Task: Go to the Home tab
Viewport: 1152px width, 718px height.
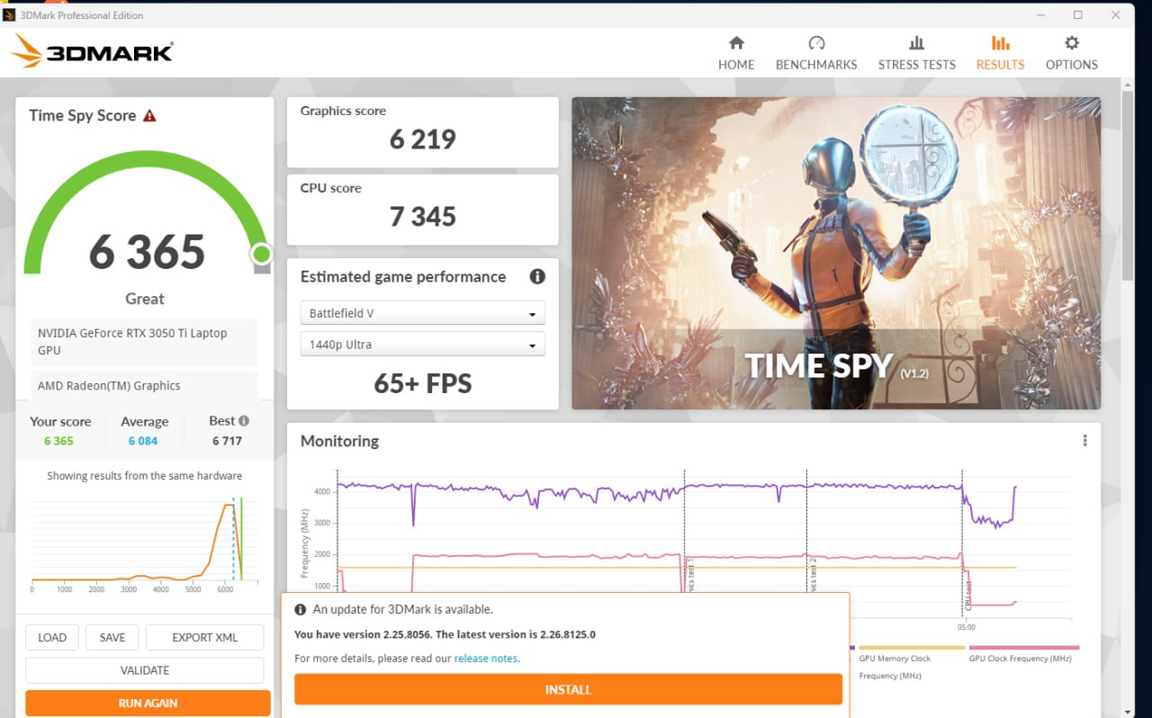Action: pyautogui.click(x=736, y=53)
